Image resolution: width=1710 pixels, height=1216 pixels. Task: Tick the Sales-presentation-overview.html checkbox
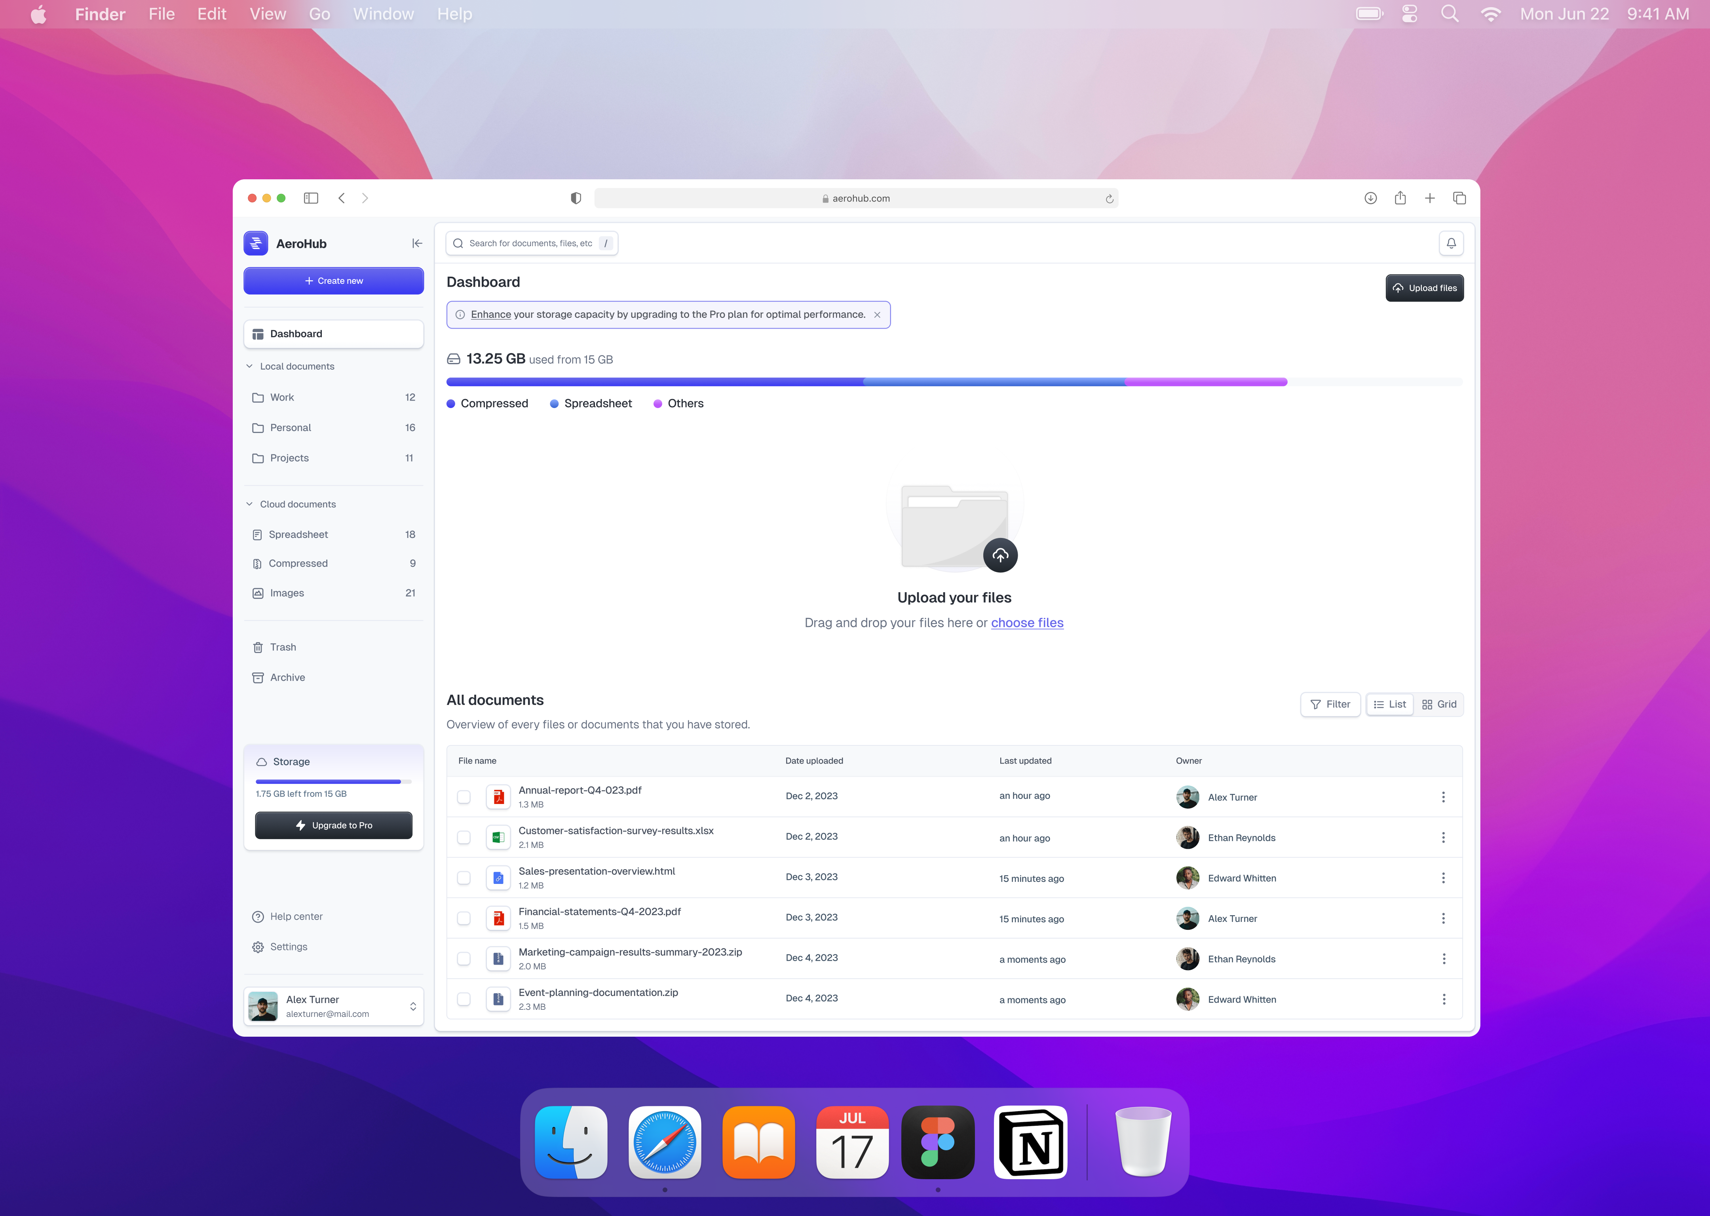[x=464, y=878]
